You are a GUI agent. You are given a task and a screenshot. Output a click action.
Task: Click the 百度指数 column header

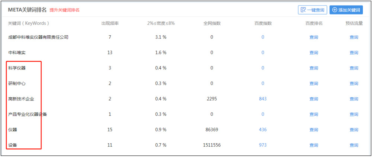[263, 23]
